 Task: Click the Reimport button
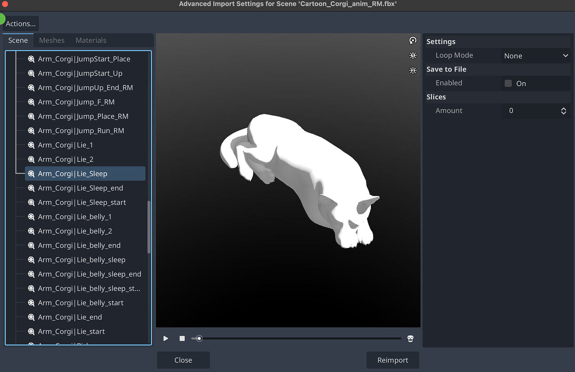[392, 360]
